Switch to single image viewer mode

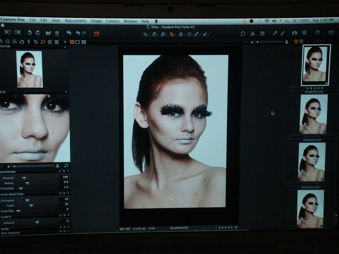point(78,42)
